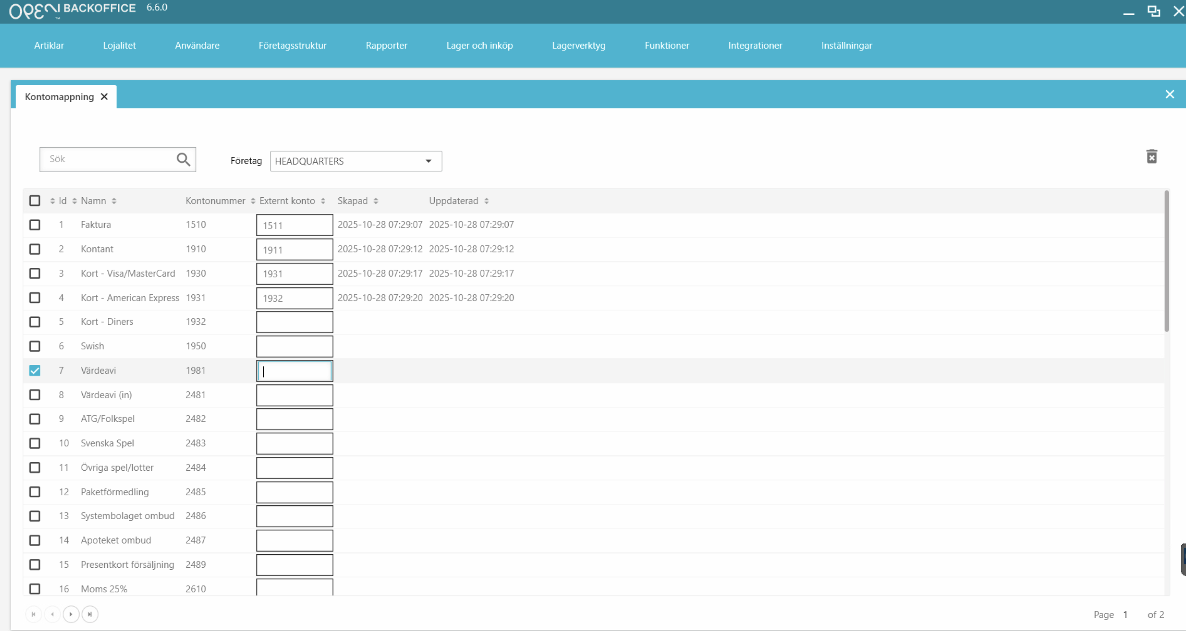This screenshot has height=631, width=1186.
Task: Click Externt konto field for Kort - Diners
Action: pos(295,322)
